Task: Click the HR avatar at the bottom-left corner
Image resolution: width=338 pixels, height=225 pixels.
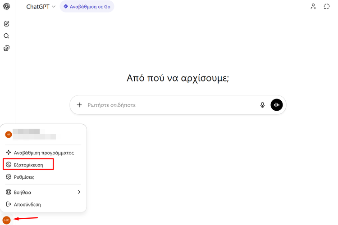Action: [6, 220]
